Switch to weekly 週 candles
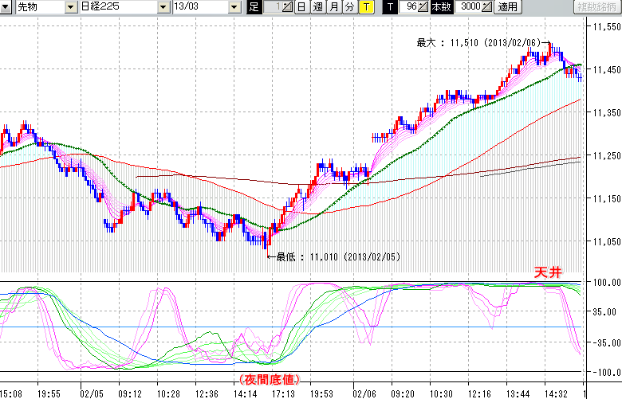The image size is (622, 399). click(317, 7)
